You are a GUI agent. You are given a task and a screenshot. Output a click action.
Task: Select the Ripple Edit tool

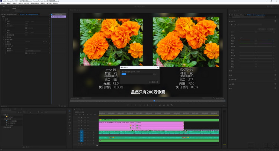(x=70, y=116)
